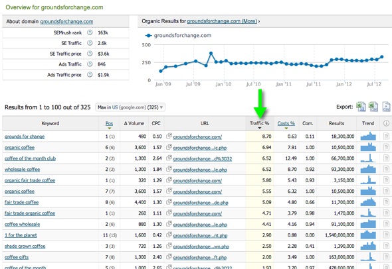The height and width of the screenshot is (269, 392).
Task: Open page copy icon for coffee gifts row
Action: click(x=386, y=257)
